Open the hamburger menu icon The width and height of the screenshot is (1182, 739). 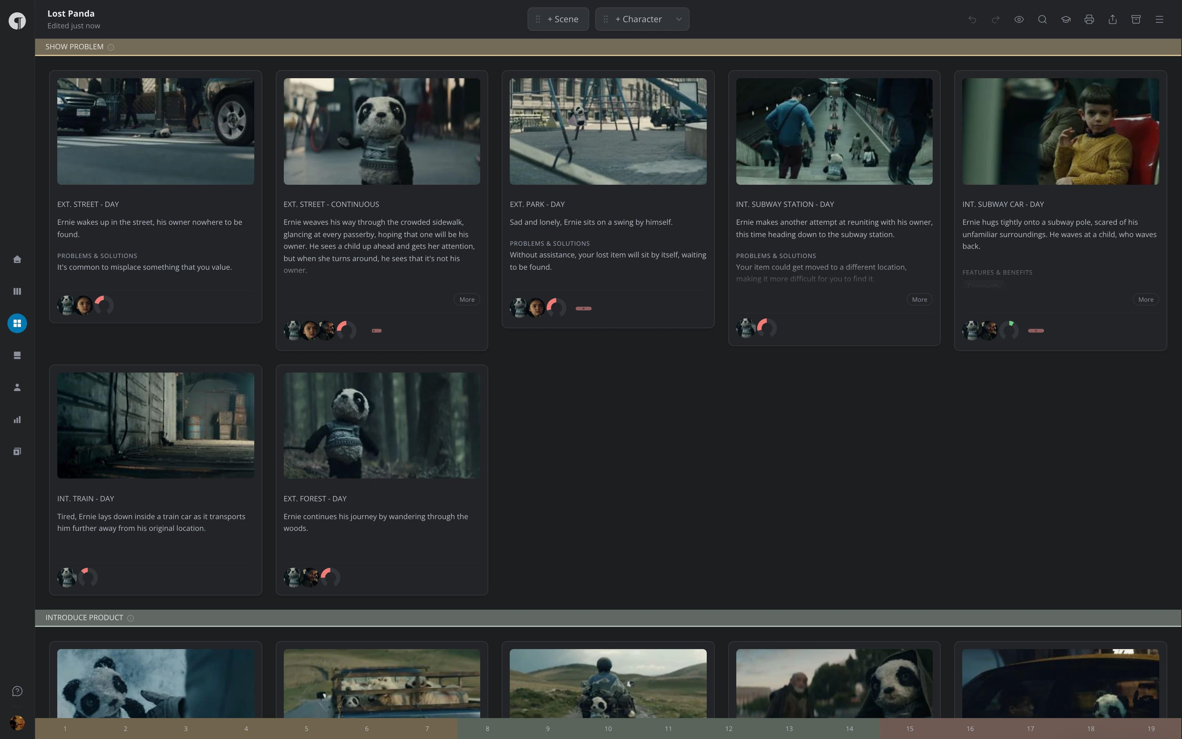click(x=1160, y=19)
